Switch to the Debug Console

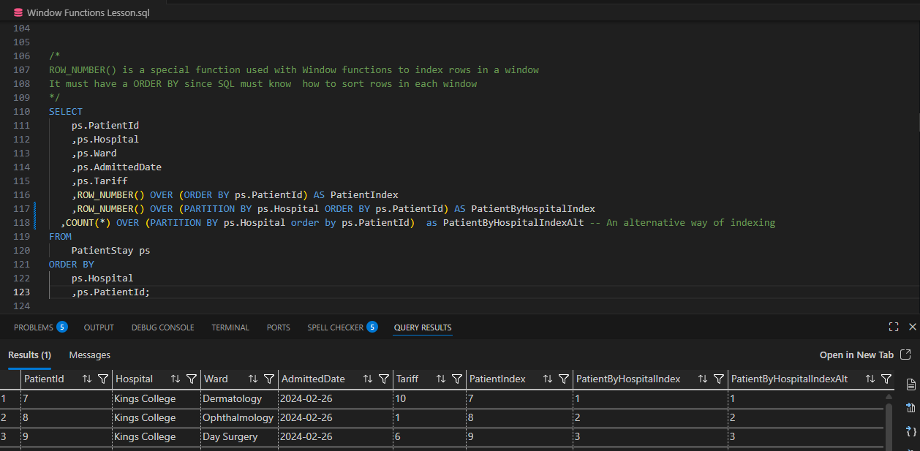pyautogui.click(x=162, y=327)
